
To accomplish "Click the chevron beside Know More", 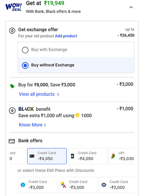I will [x=45, y=125].
